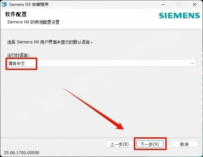Click the 软件配置 heading text

tap(16, 14)
